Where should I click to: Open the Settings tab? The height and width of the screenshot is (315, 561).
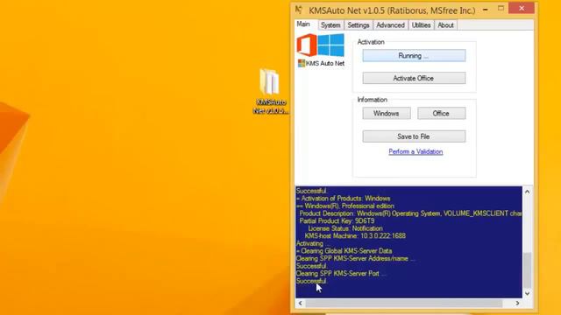(359, 25)
